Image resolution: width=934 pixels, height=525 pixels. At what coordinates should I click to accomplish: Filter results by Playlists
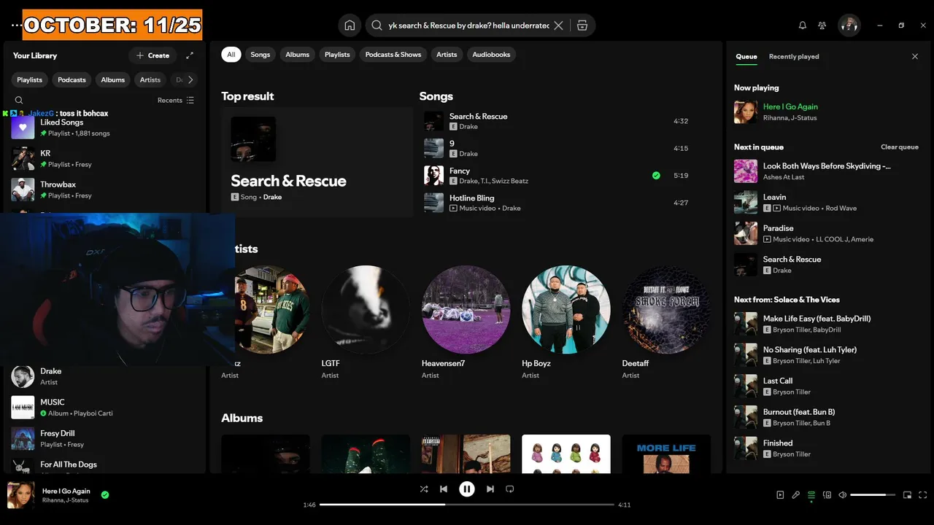point(337,55)
